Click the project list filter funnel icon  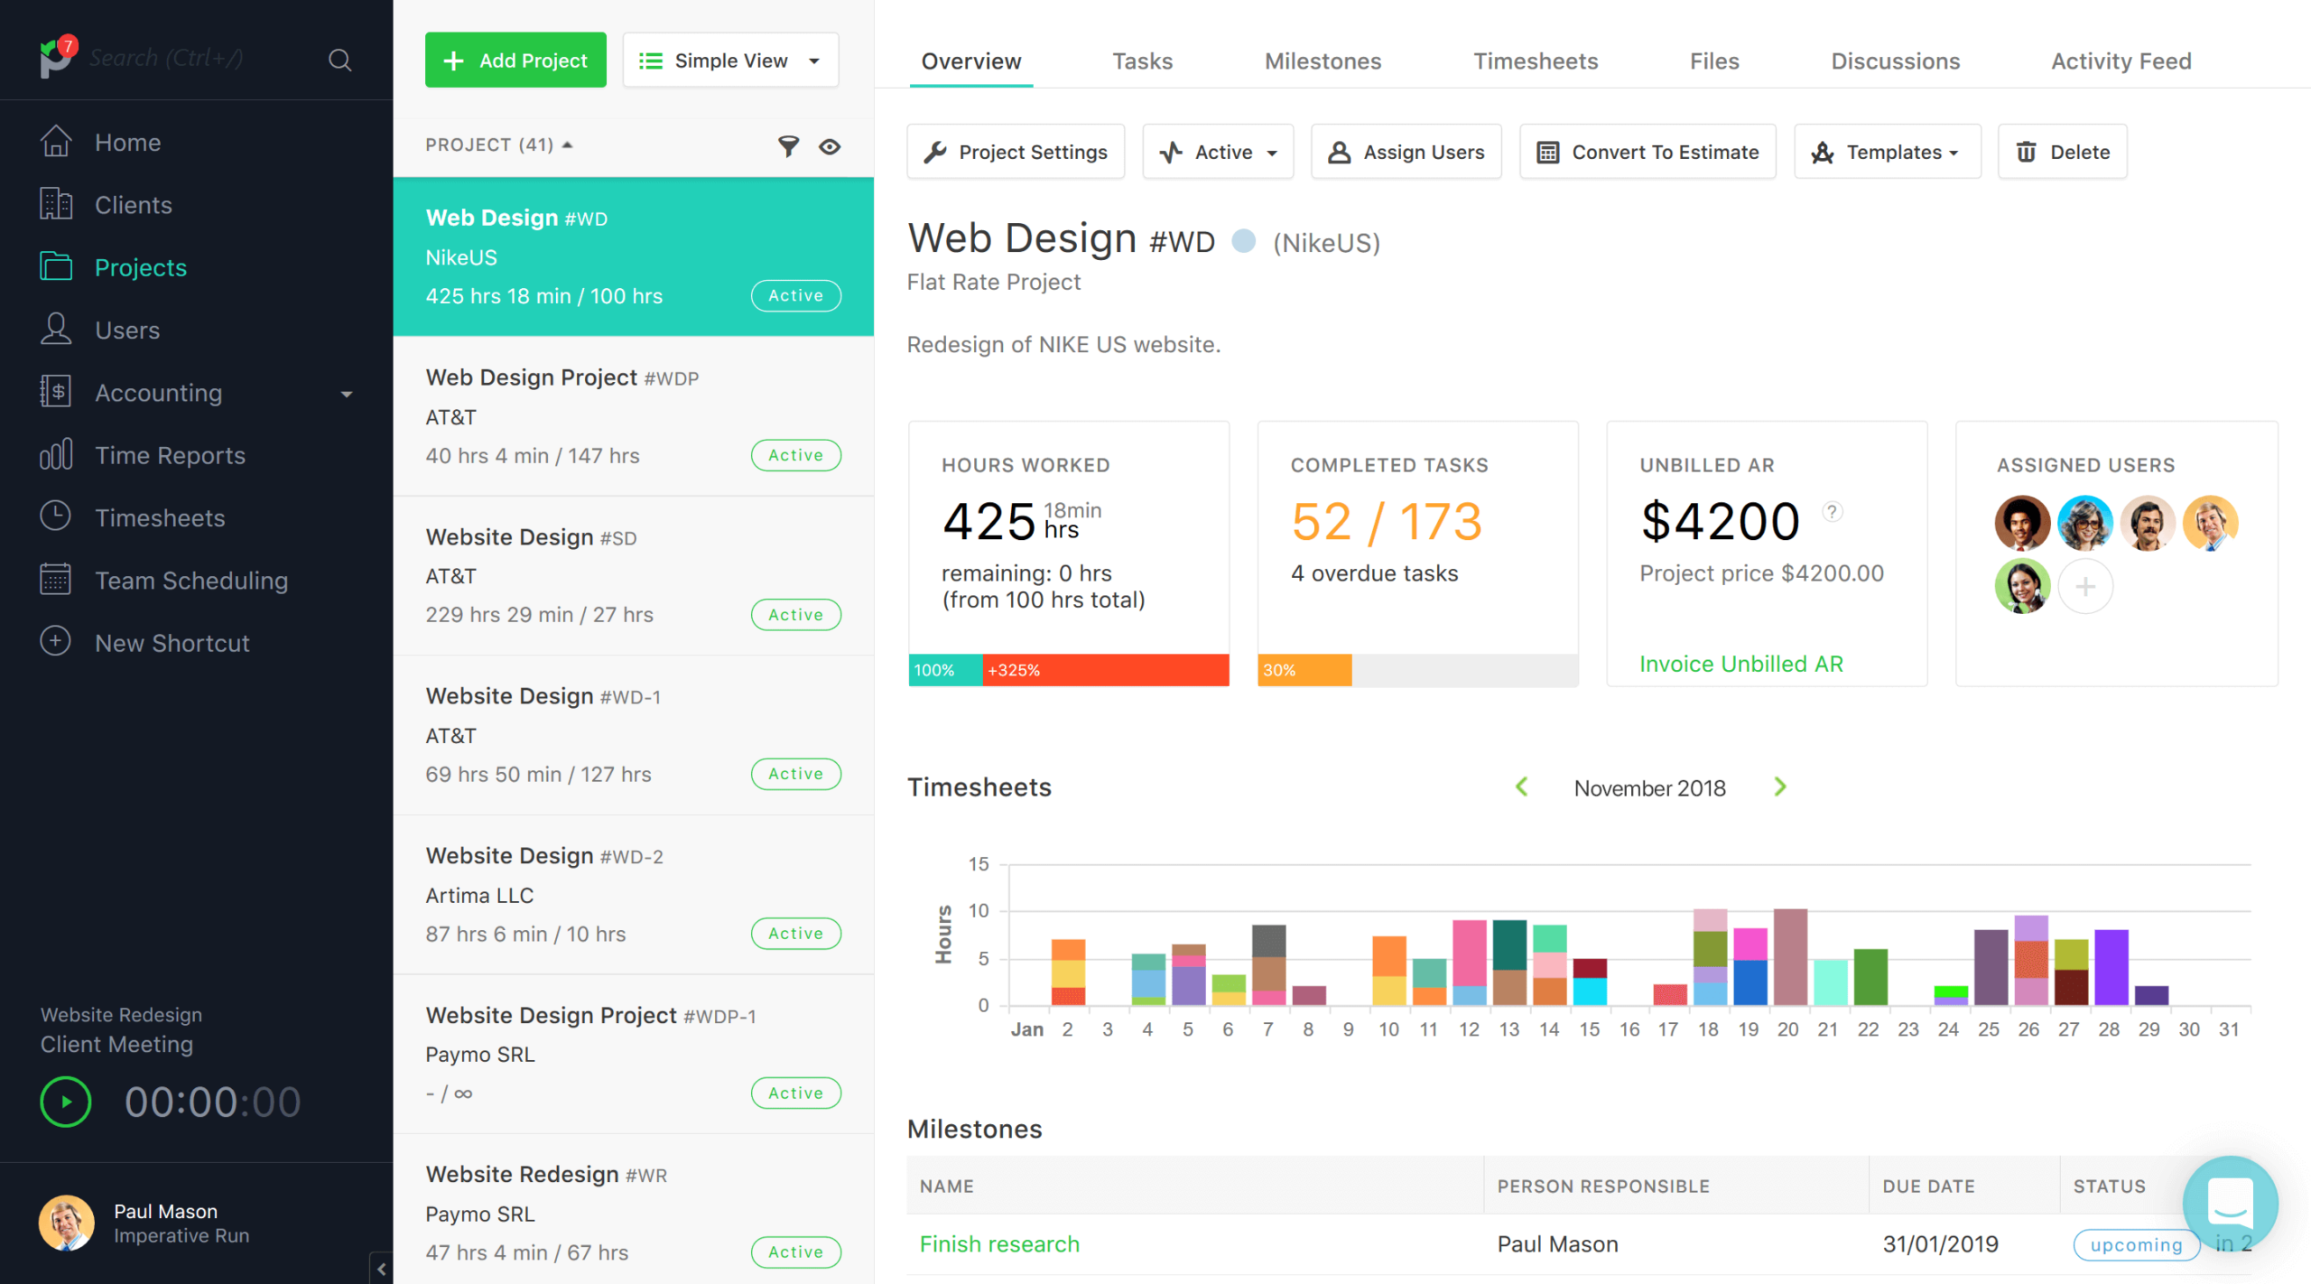click(788, 146)
